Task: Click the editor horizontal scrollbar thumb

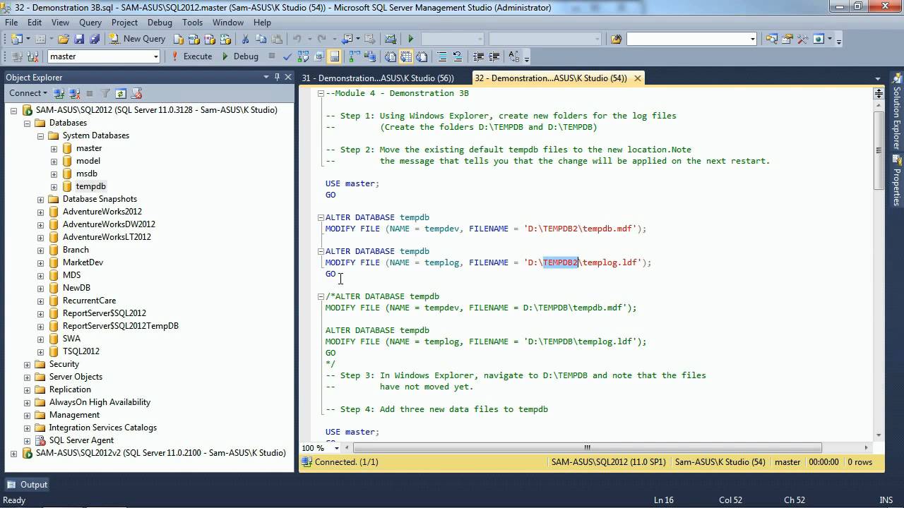Action: 587,447
